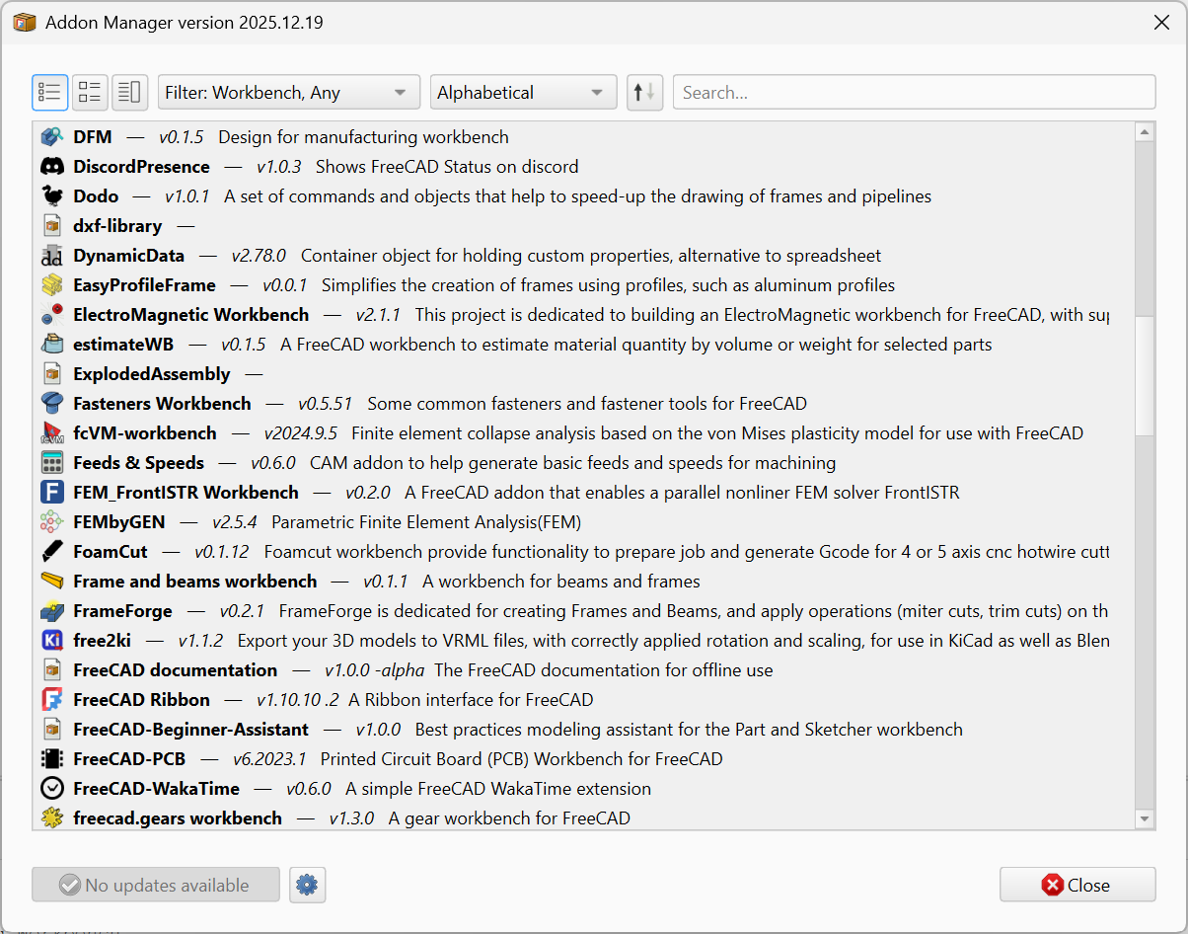Select the freecad.gears workbench name
Viewport: 1188px width, 934px height.
(x=178, y=818)
